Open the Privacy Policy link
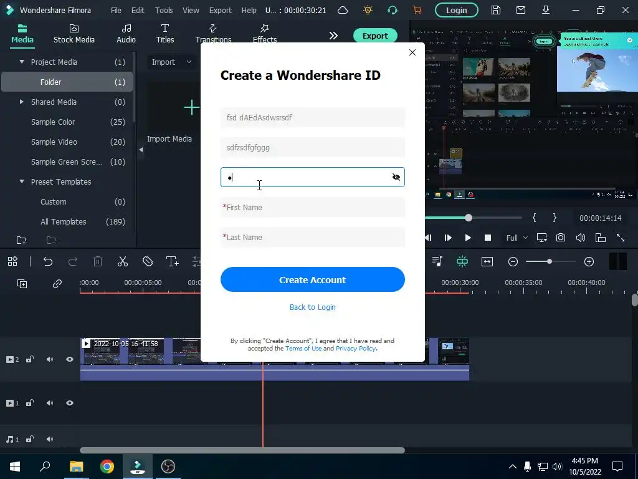 click(356, 348)
